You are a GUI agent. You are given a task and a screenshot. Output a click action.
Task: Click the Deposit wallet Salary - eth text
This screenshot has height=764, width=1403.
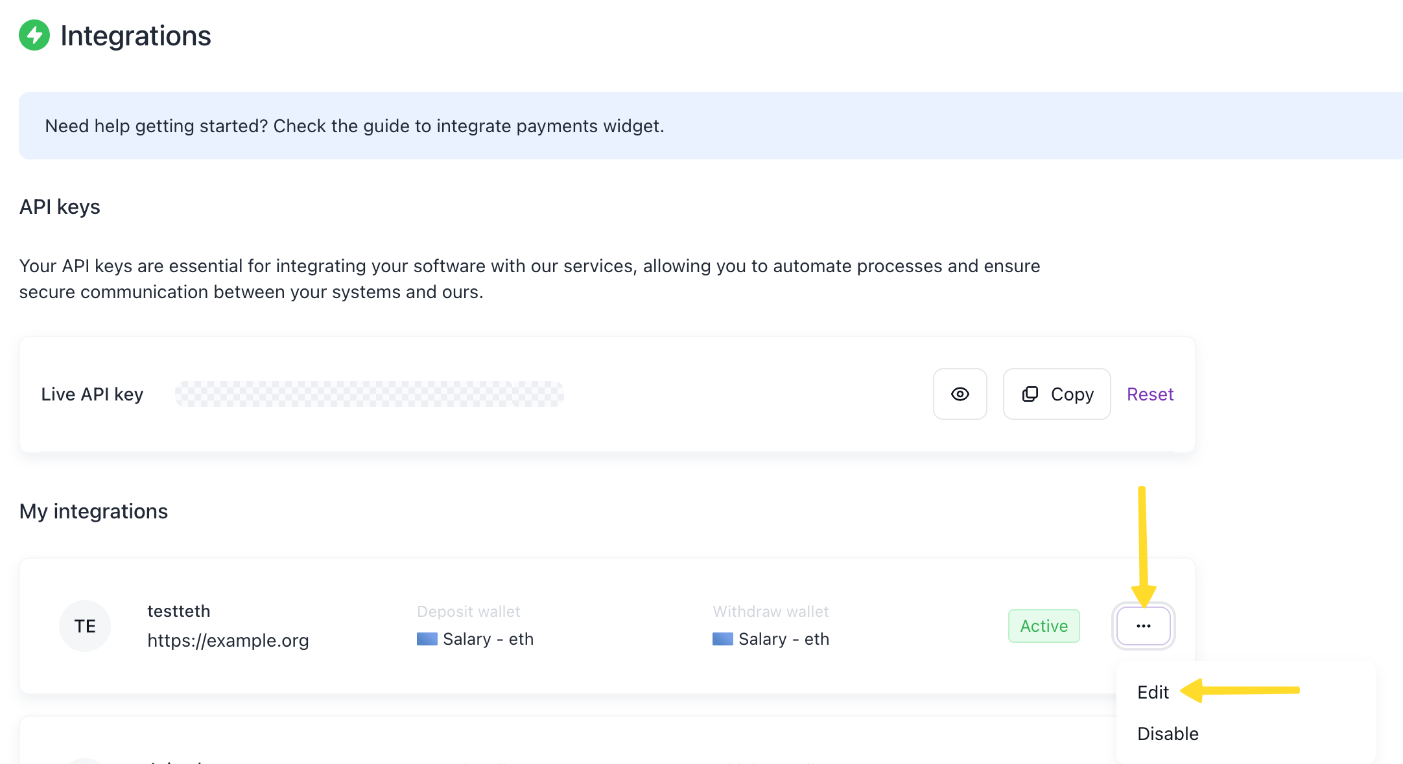488,639
